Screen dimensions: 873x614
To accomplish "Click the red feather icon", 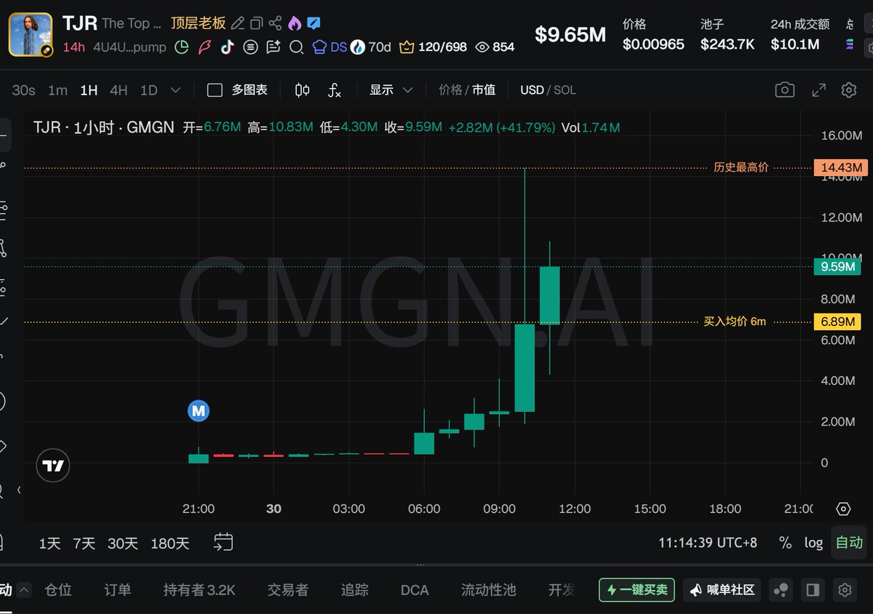I will [204, 47].
